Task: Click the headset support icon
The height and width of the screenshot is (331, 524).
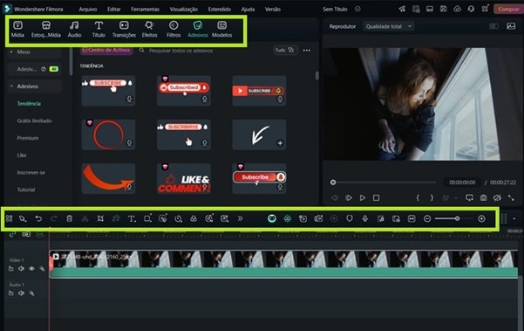Action: pos(471,9)
